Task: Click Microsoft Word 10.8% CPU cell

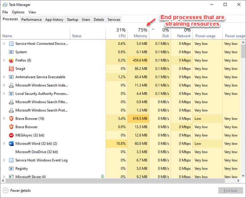Action: pos(117,144)
